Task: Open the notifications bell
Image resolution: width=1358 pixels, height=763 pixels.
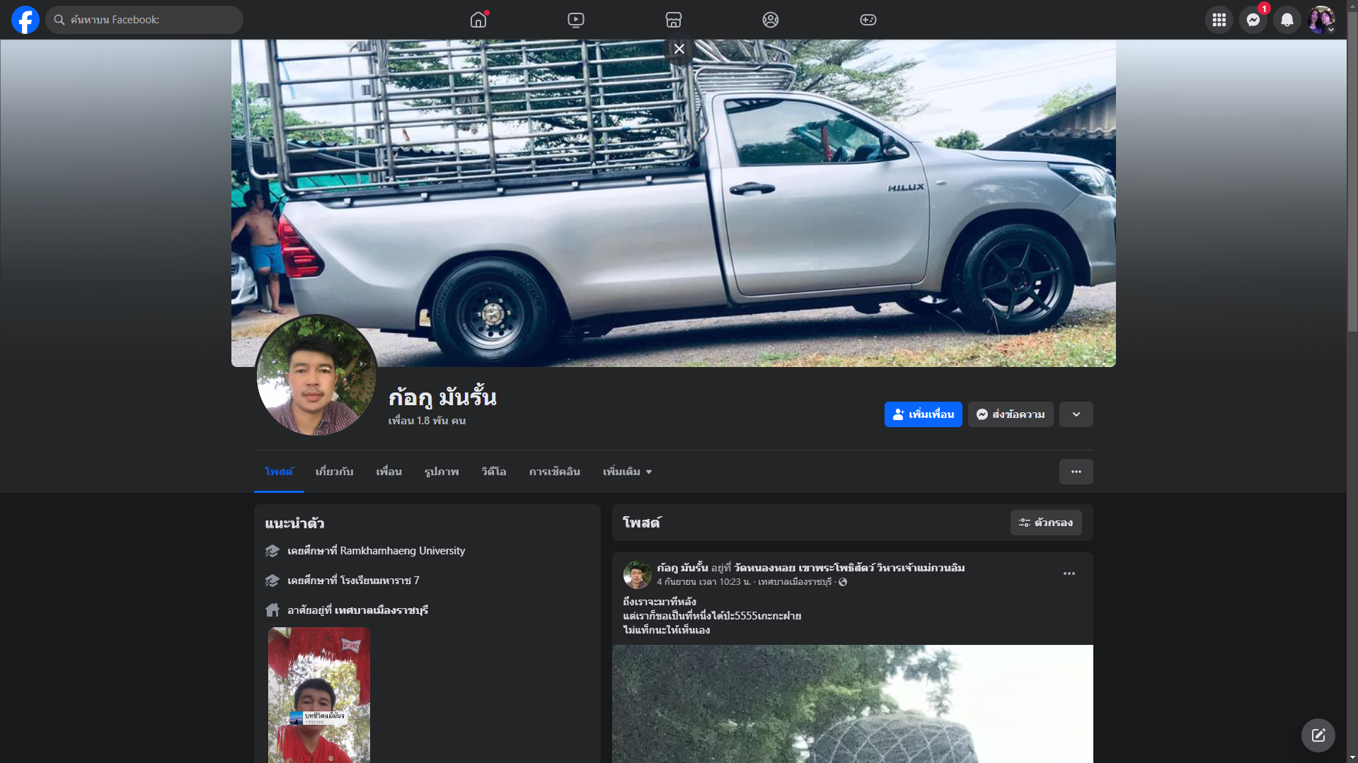Action: tap(1287, 20)
